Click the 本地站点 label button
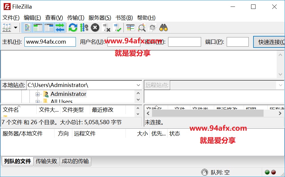The width and height of the screenshot is (285, 177). [14, 85]
